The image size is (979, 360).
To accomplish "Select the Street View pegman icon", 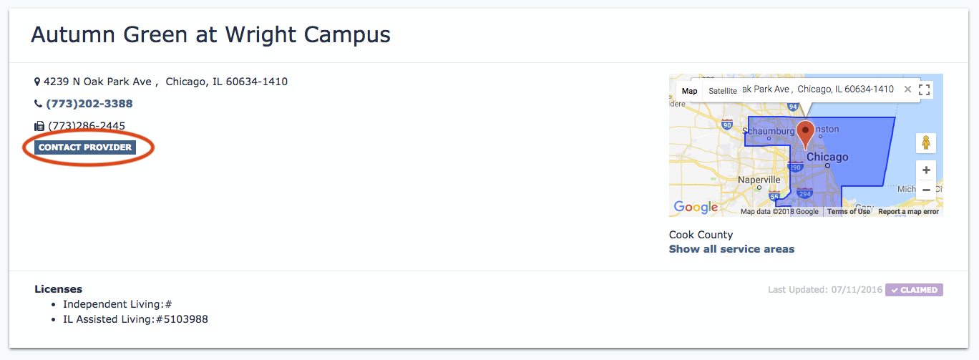I will (926, 142).
